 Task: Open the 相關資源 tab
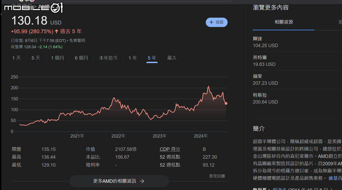(284, 22)
